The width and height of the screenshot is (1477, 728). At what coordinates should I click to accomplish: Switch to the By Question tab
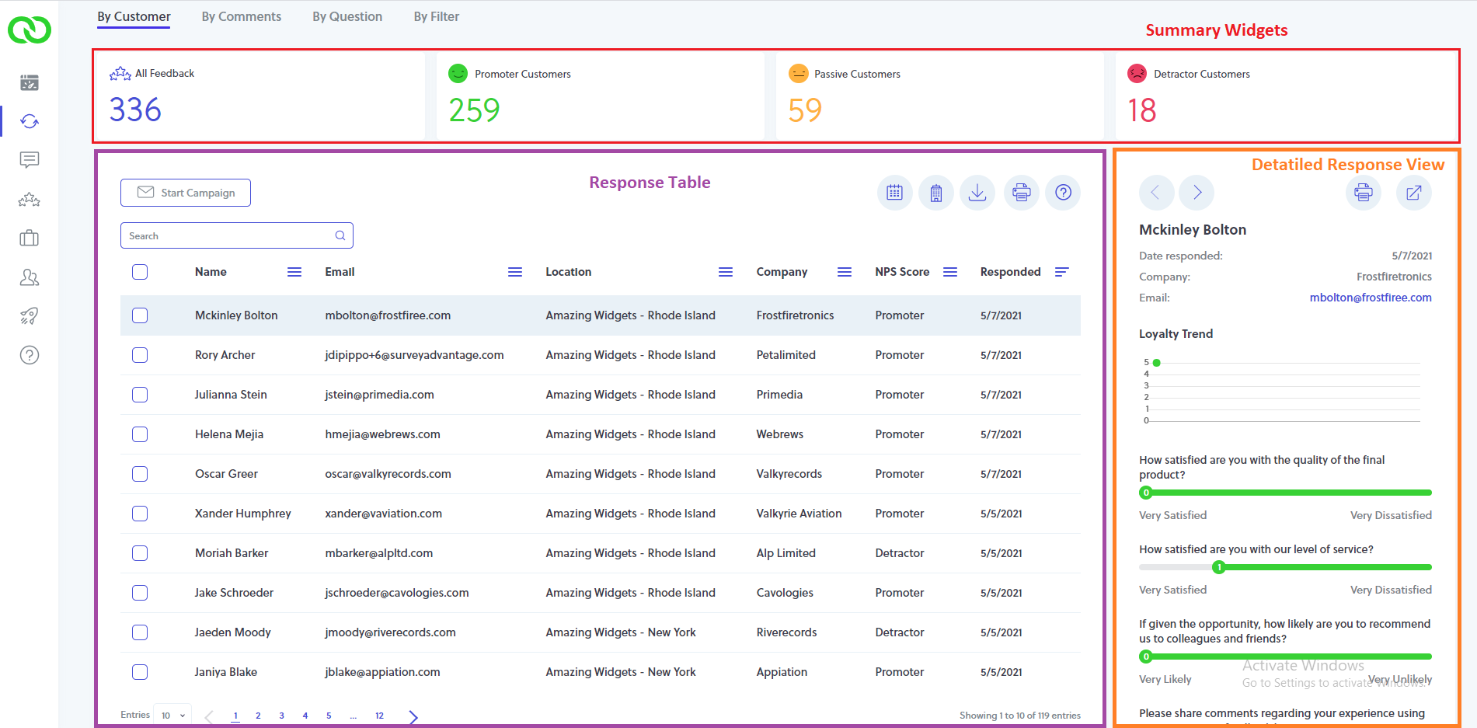(x=347, y=16)
